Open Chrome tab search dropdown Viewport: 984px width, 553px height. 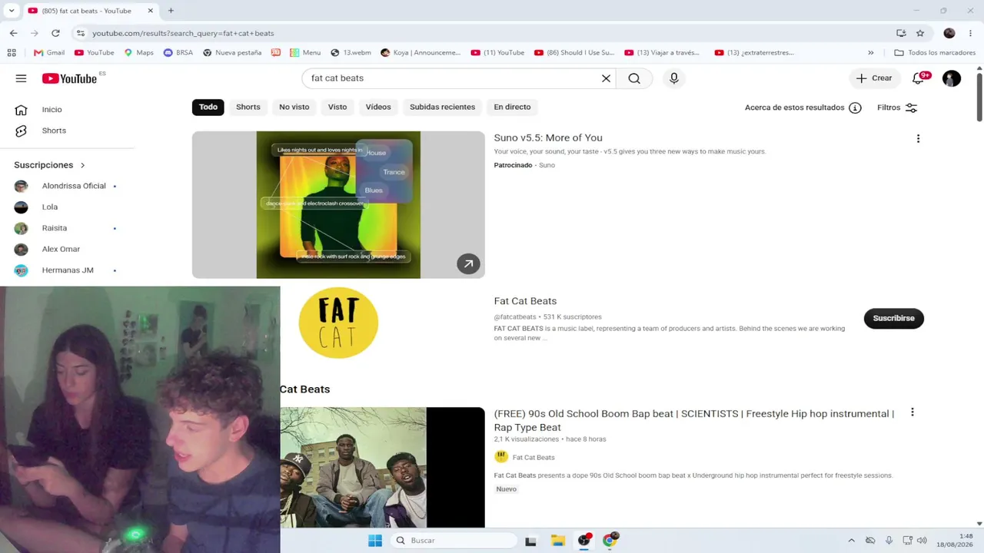pos(12,11)
